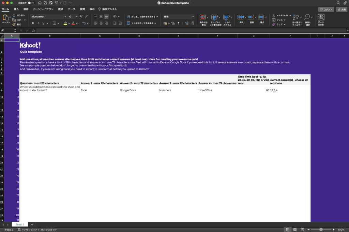Click the Name Box showing A1
Viewport: 349px width, 232px height.
(7, 30)
